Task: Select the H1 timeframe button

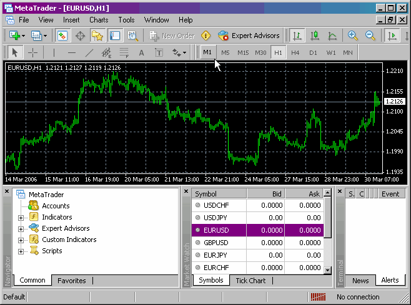Action: (x=278, y=52)
